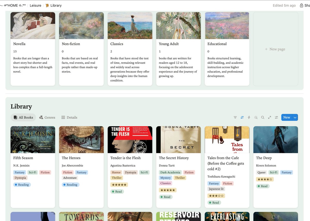Click Dark Academia tag on Secret History

(170, 172)
